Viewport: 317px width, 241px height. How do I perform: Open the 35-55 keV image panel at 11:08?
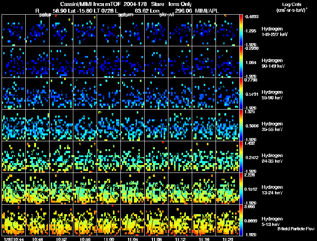point(157,125)
